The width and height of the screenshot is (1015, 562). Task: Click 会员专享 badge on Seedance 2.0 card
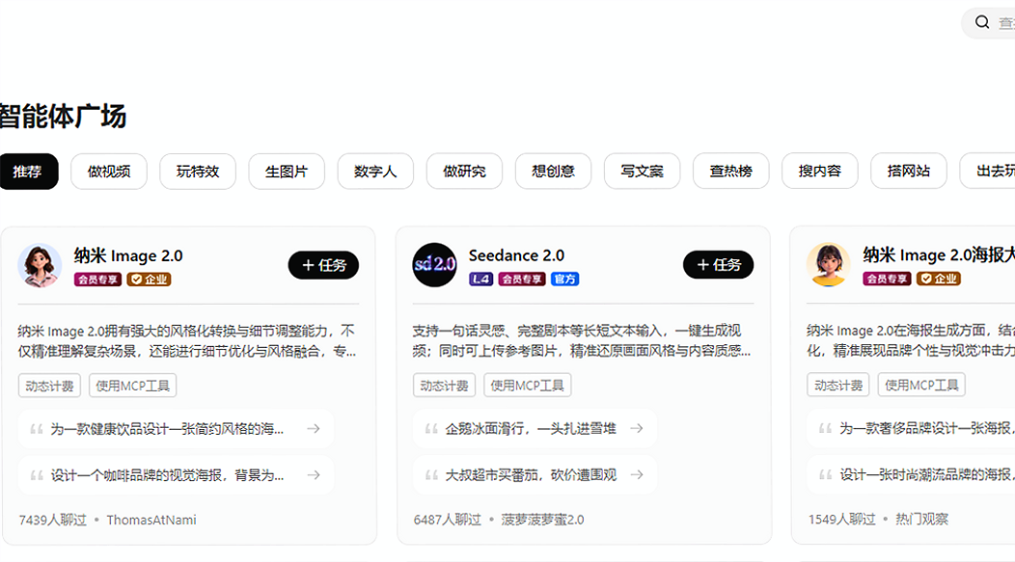coord(522,279)
